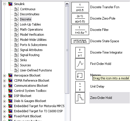Select the Zero-Order Hold block icon
Image resolution: width=130 pixels, height=121 pixels.
[x=80, y=98]
